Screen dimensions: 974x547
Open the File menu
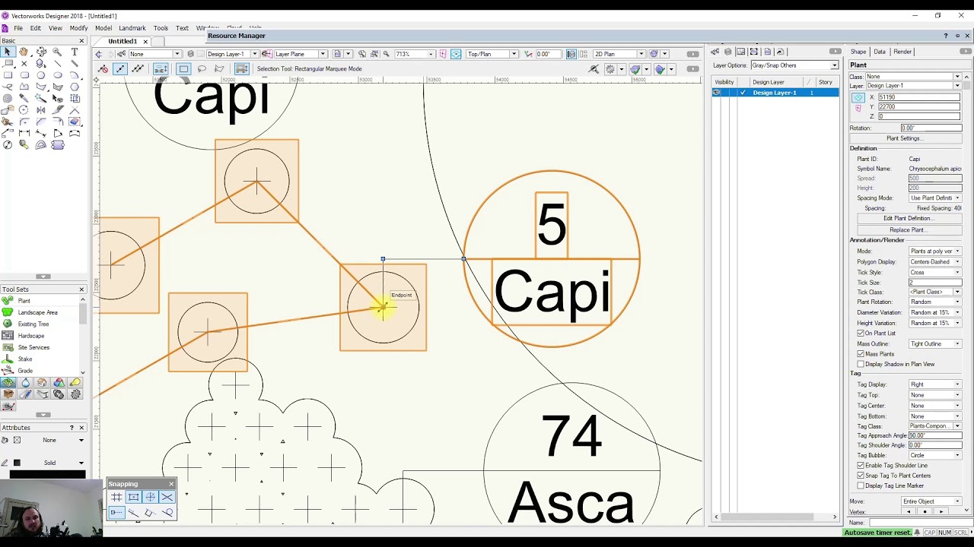18,28
